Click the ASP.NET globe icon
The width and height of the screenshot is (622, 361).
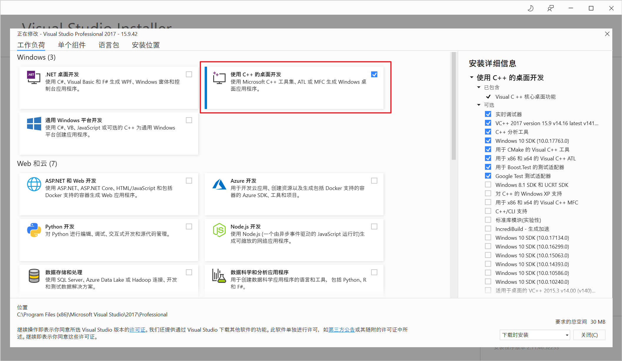(34, 184)
